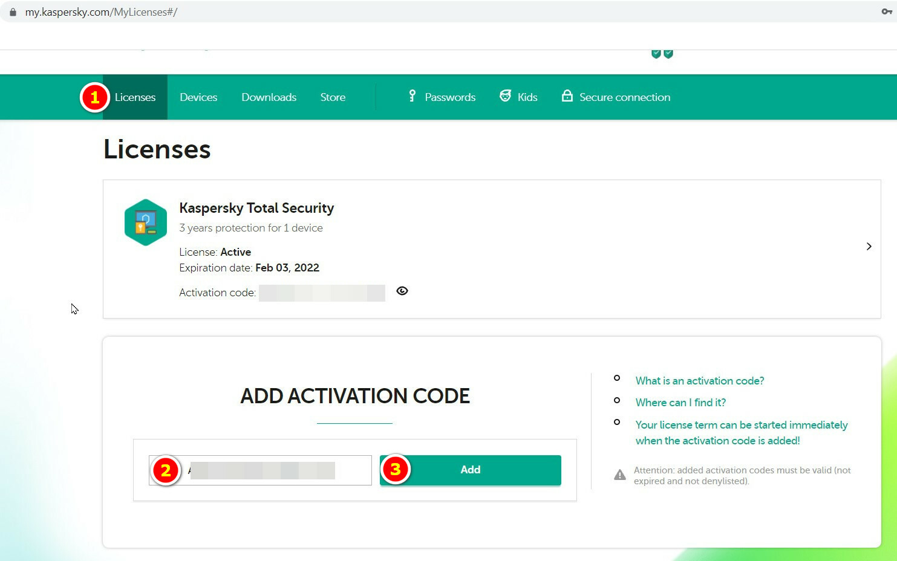Click the Add activation code button
The height and width of the screenshot is (561, 897).
(x=471, y=470)
